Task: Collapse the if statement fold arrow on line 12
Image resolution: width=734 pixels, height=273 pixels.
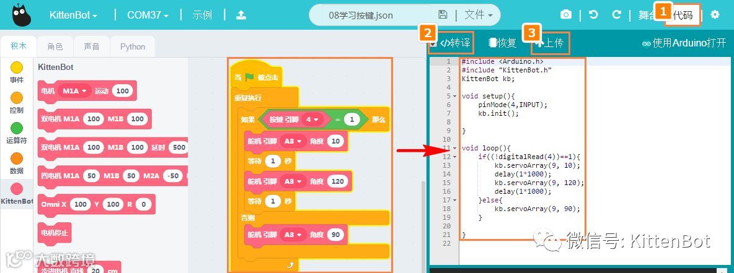Action: 456,157
